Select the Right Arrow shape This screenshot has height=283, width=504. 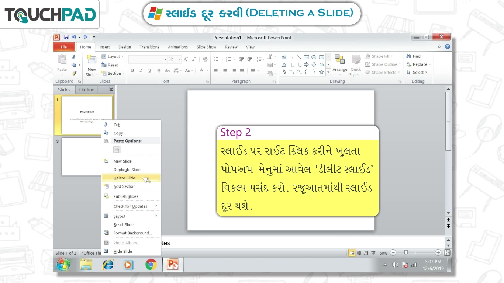[306, 64]
